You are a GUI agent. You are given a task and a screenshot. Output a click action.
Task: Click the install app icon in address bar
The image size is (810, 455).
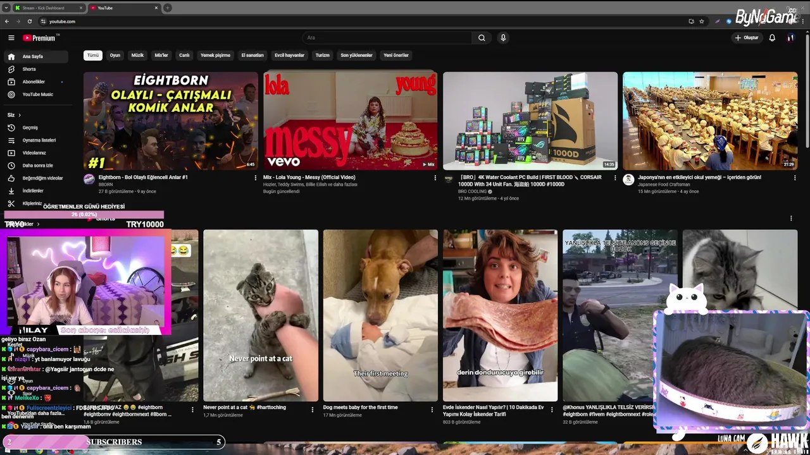(691, 21)
